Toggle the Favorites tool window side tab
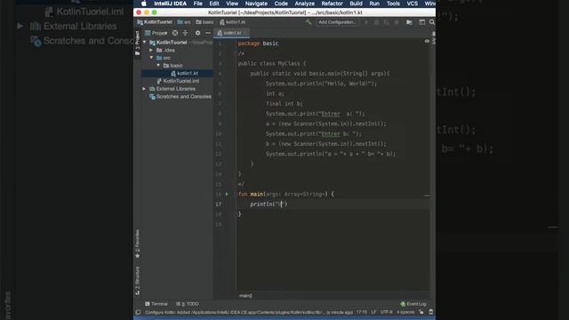 [x=137, y=244]
